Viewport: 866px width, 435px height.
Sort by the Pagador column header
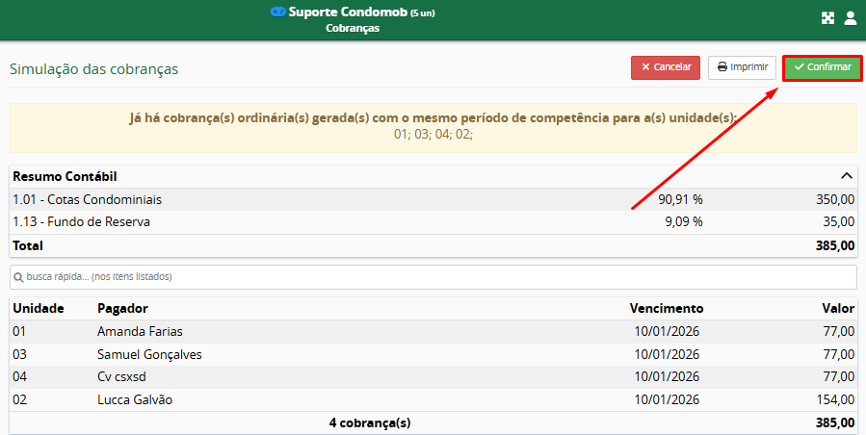122,309
